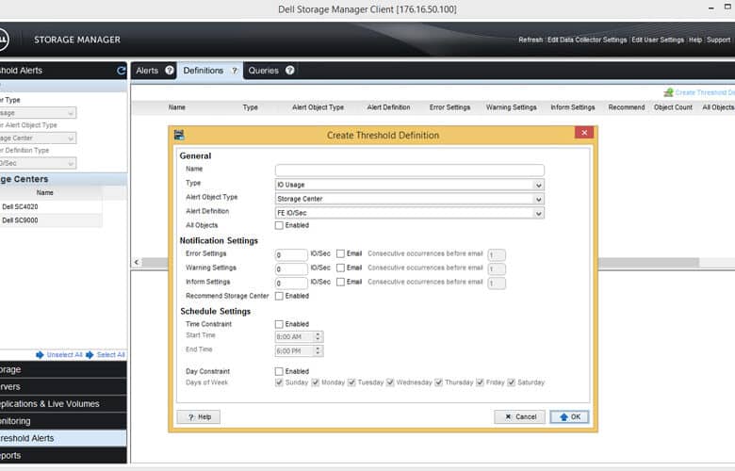
Task: Open help icon beside Definitions tab
Action: [x=235, y=71]
